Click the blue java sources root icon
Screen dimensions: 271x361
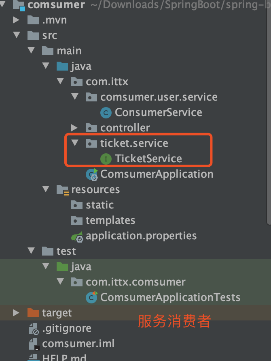tap(62, 66)
